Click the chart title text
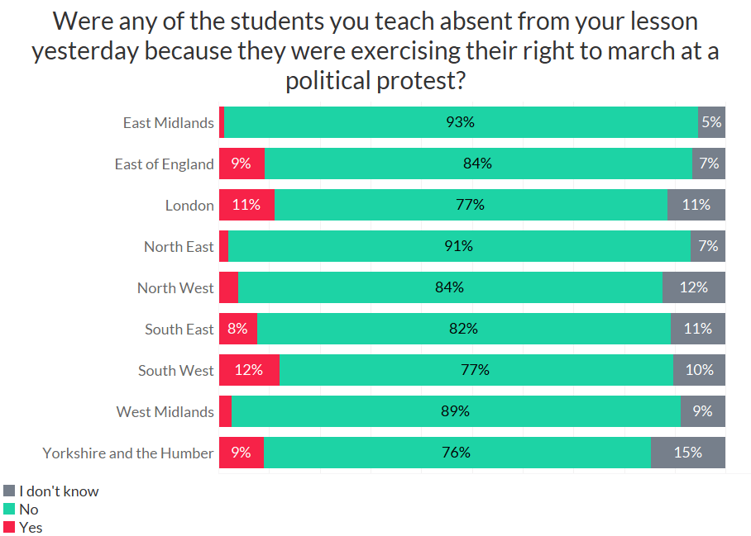This screenshot has height=536, width=751. point(375,50)
